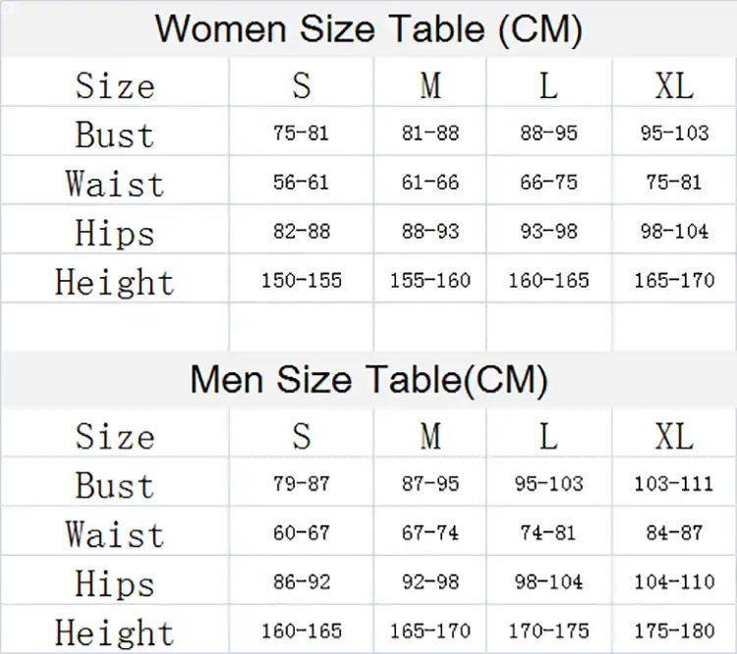Click women's Height value 165-170
The image size is (737, 654).
click(x=674, y=281)
